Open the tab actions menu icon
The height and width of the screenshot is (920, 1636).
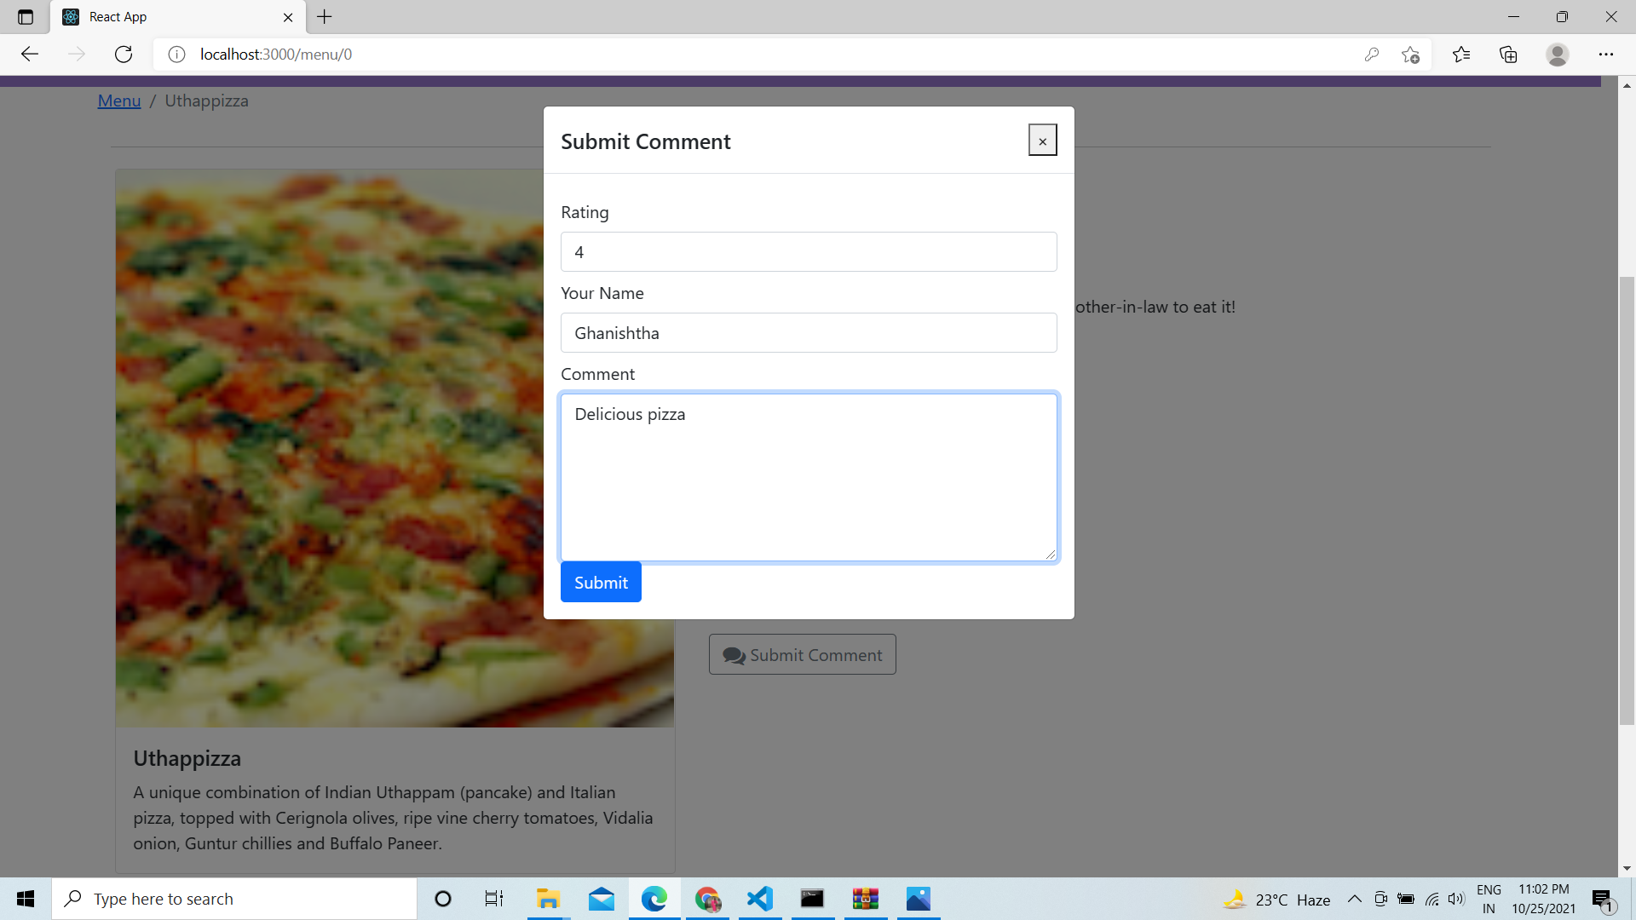pyautogui.click(x=26, y=17)
